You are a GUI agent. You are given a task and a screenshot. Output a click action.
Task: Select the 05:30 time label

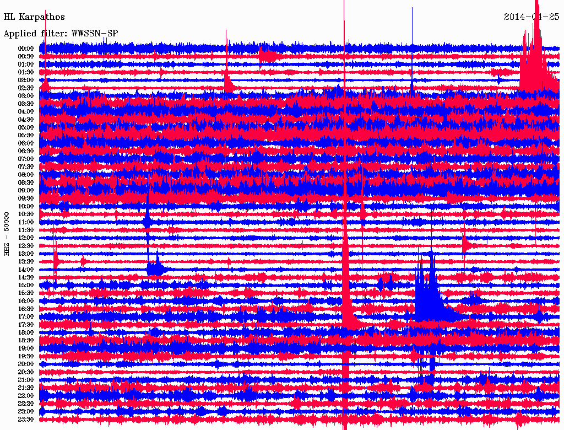click(26, 135)
